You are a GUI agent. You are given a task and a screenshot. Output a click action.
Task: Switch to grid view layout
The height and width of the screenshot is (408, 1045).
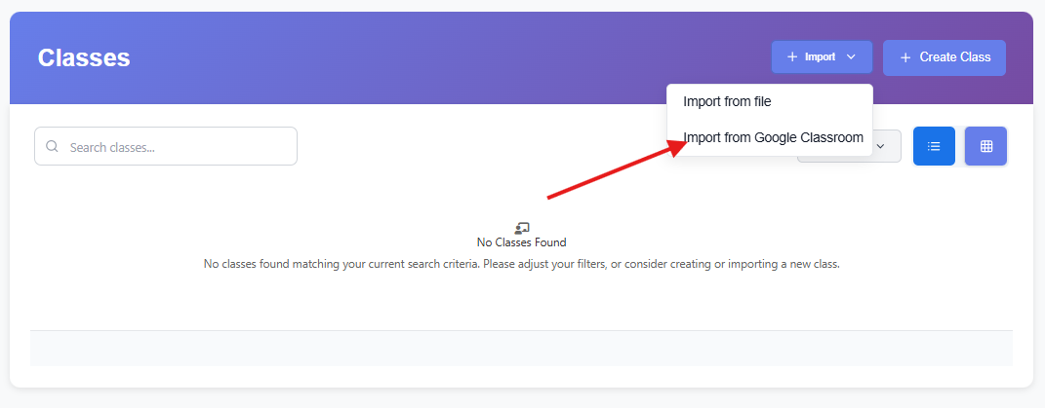(985, 146)
